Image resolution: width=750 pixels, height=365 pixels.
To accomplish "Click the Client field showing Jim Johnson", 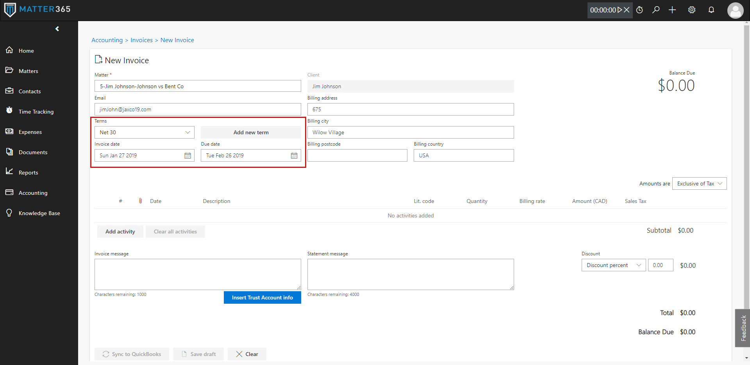I will 411,86.
